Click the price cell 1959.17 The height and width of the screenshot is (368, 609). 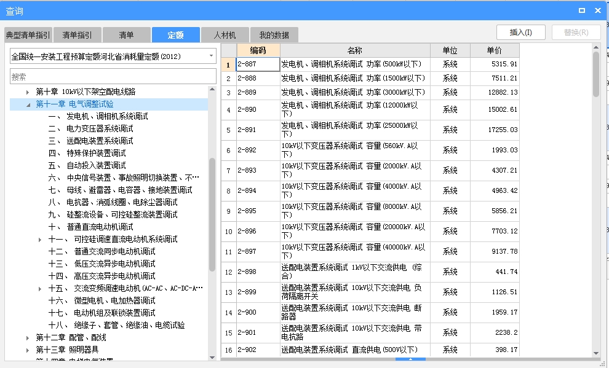coord(495,312)
